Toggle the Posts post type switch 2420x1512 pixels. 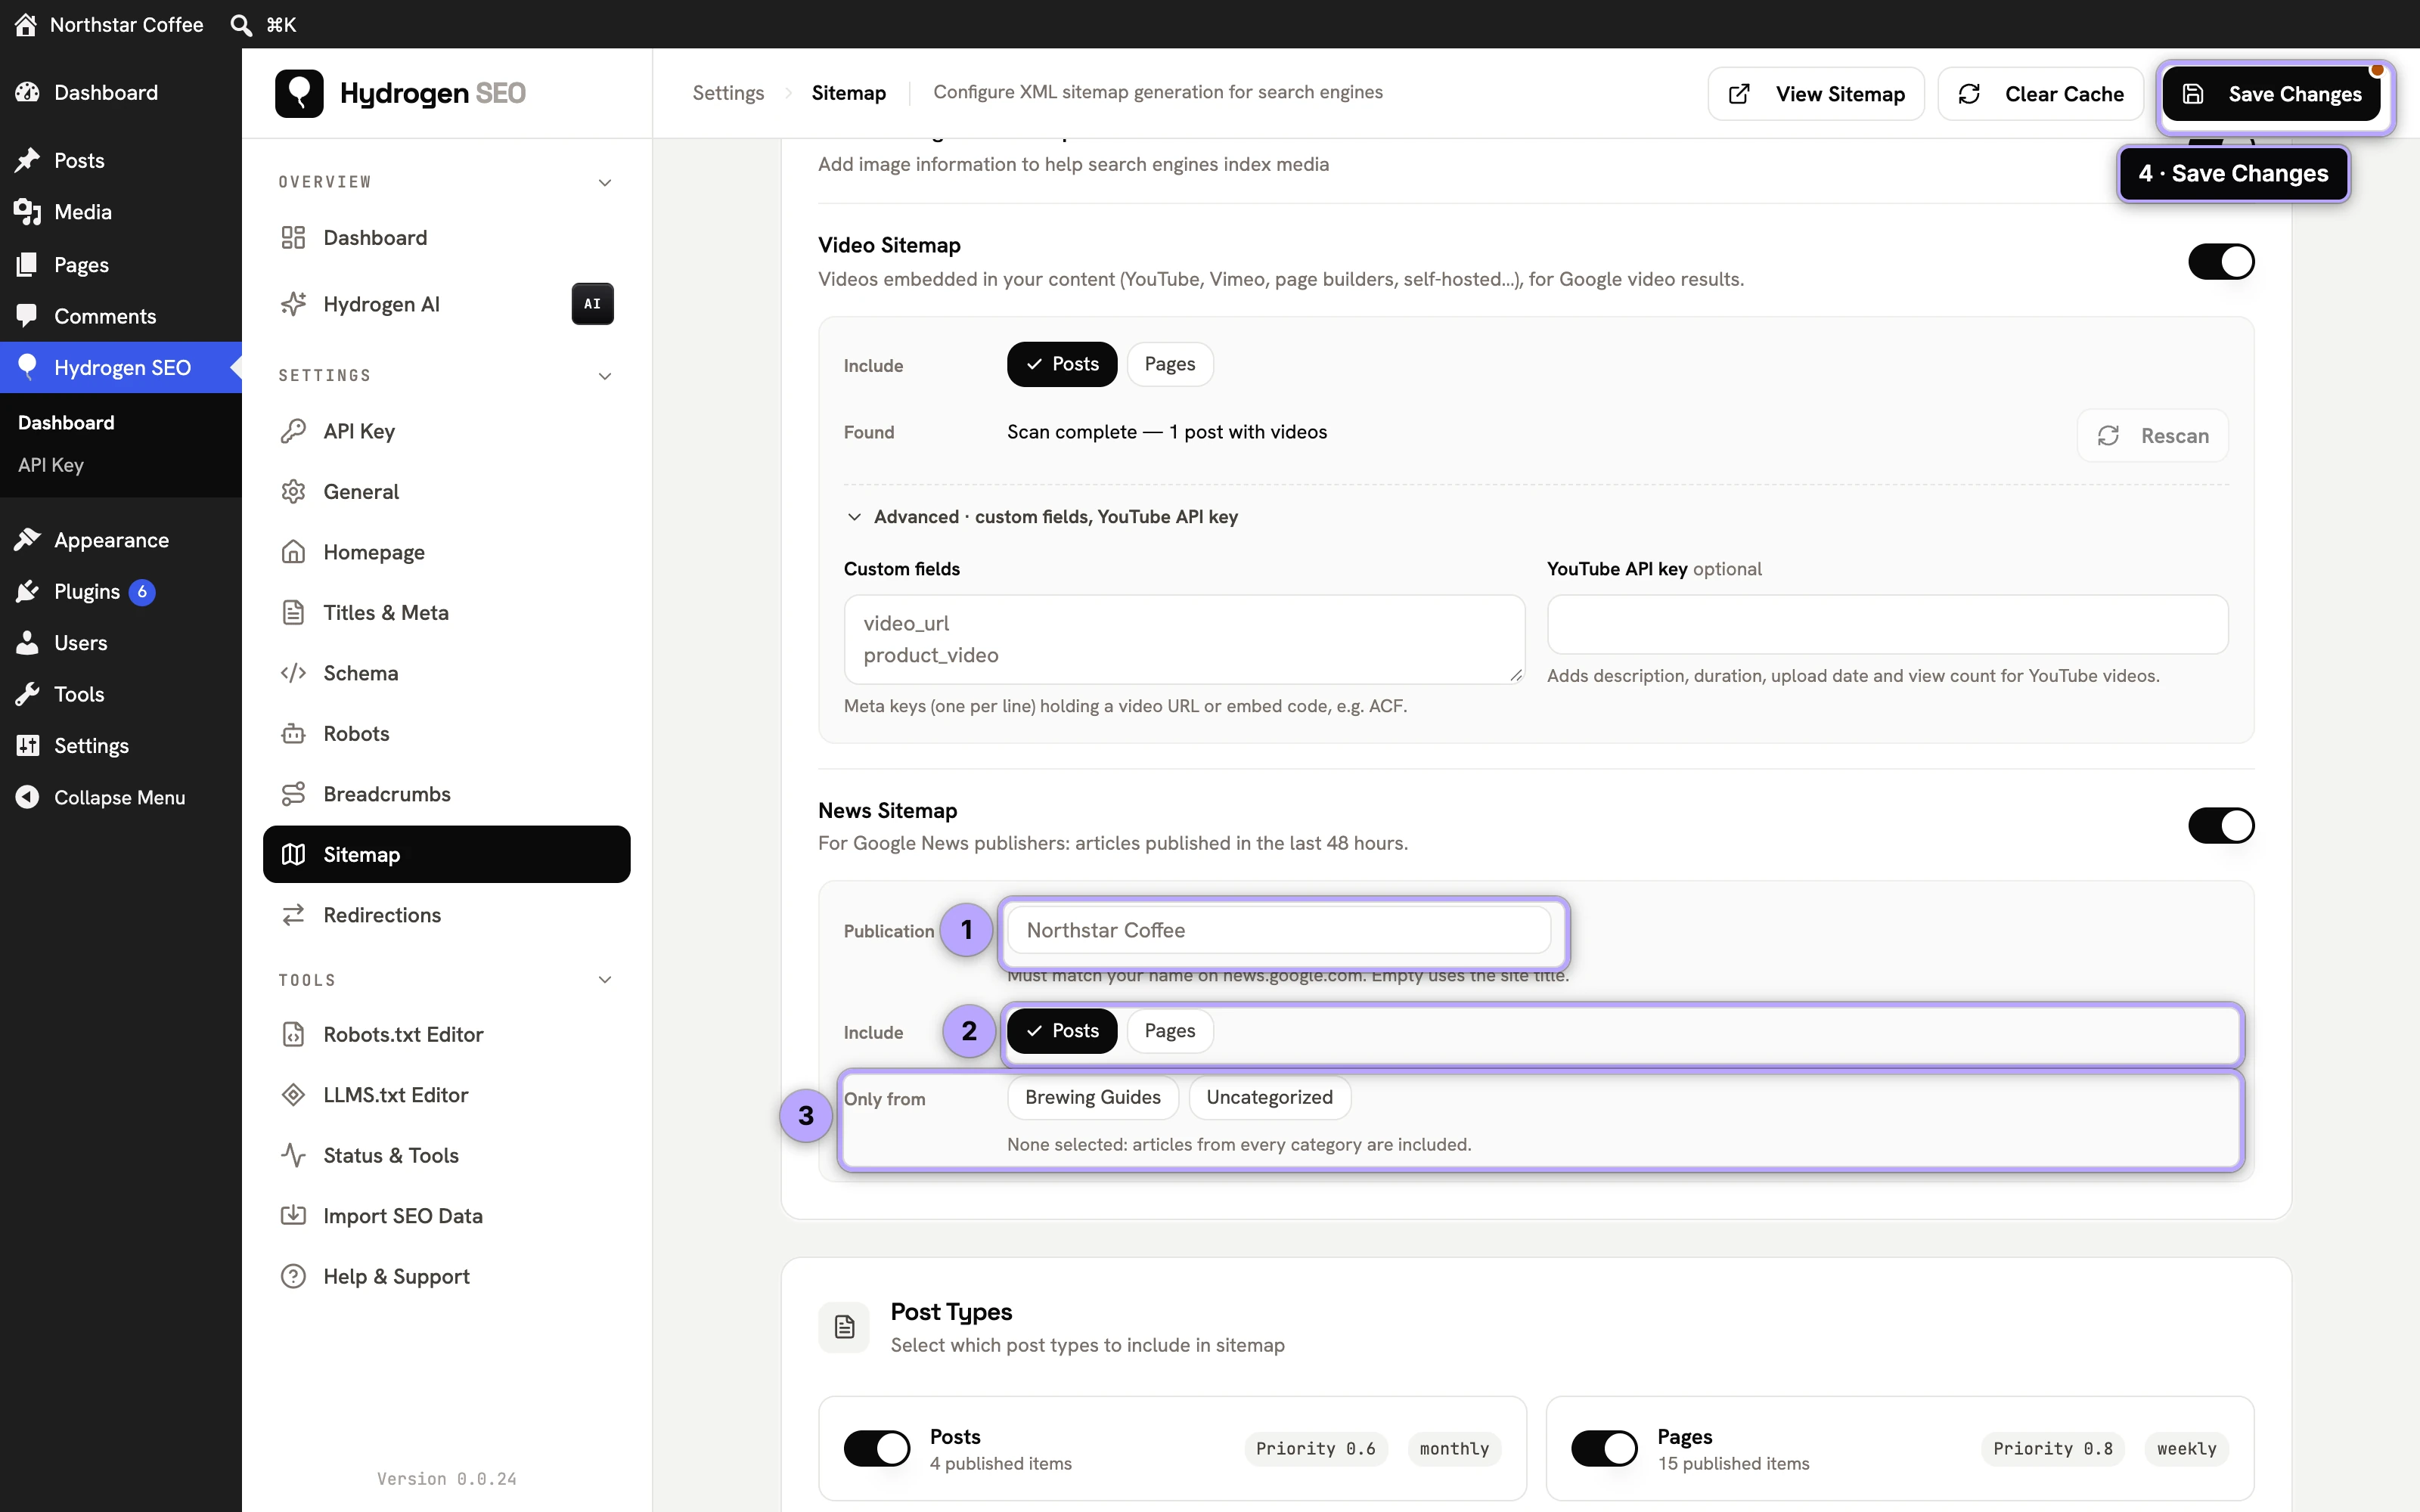[x=877, y=1448]
